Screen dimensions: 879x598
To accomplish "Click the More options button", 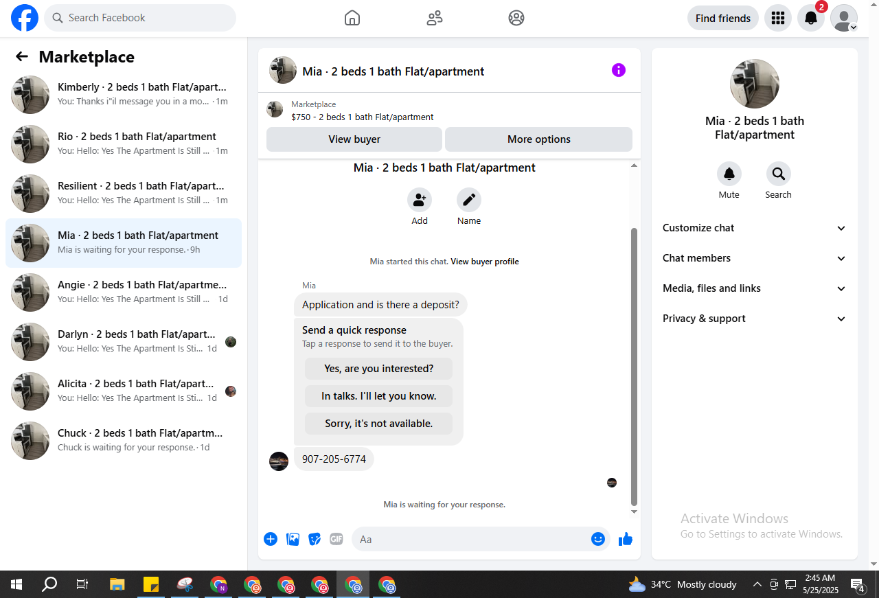I will (x=539, y=139).
